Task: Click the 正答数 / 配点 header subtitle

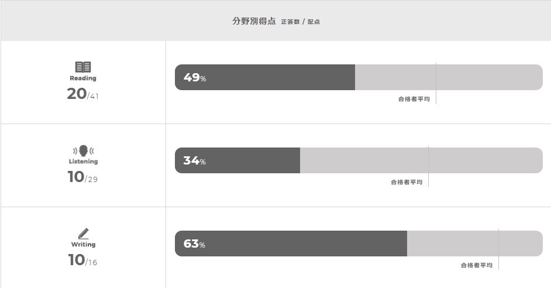Action: point(301,22)
